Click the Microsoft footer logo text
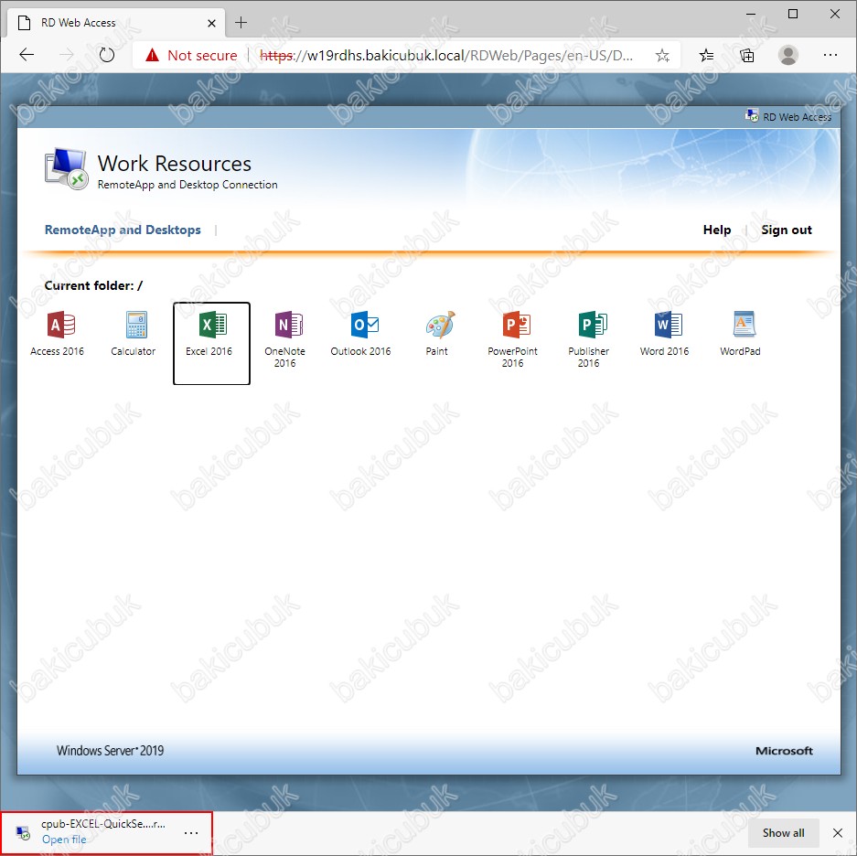Viewport: 857px width, 856px height. [x=784, y=751]
